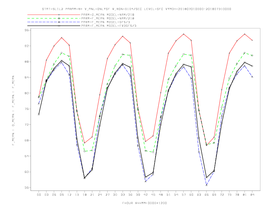
Task: Click the blue dashed legend line sample
Action: click(x=54, y=22)
